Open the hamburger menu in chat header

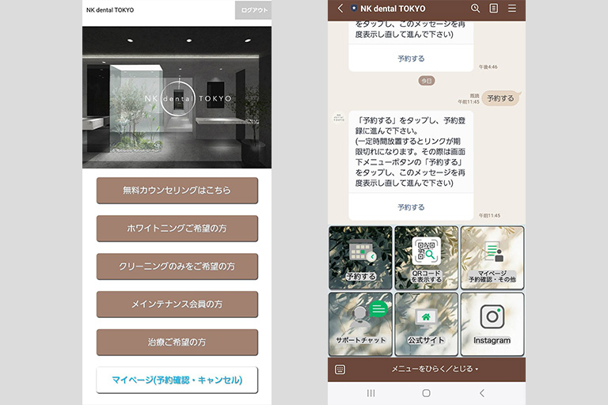[x=512, y=8]
